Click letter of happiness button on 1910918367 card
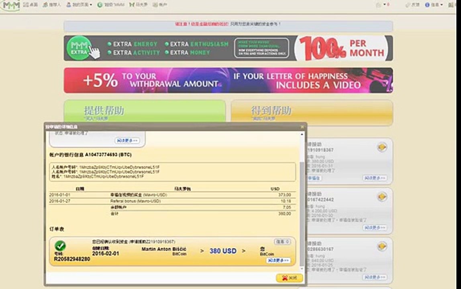461x289 pixels. [314, 178]
